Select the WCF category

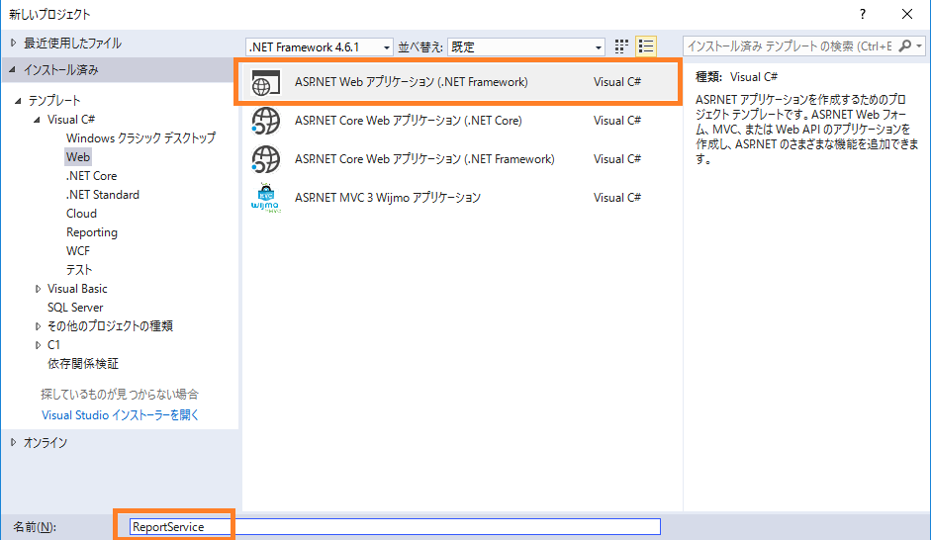(x=78, y=251)
